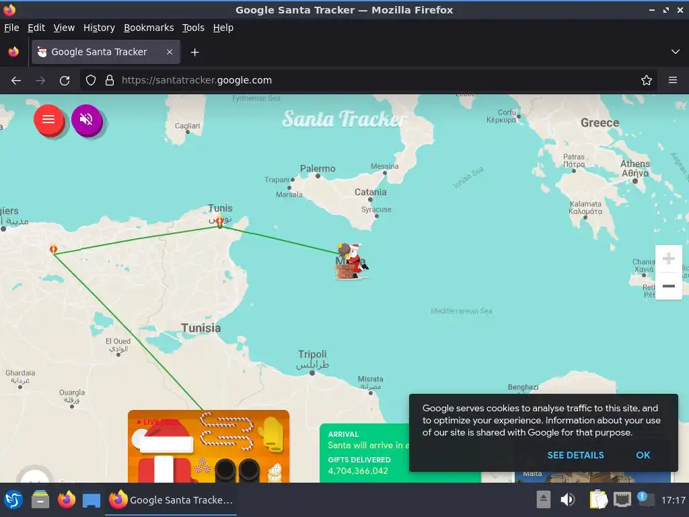Click the Palermo map label

point(318,168)
